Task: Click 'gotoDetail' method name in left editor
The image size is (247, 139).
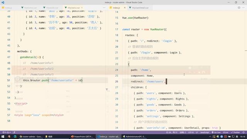Action: 27,57
